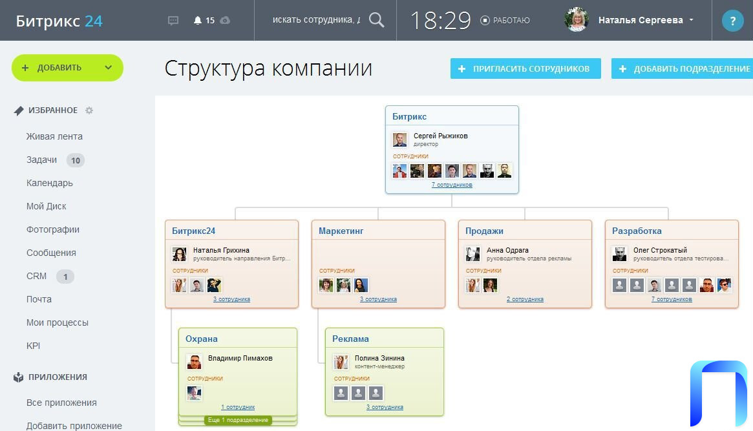Viewport: 753px width, 431px height.
Task: Click Владимир Пимахов name link
Action: pos(240,358)
